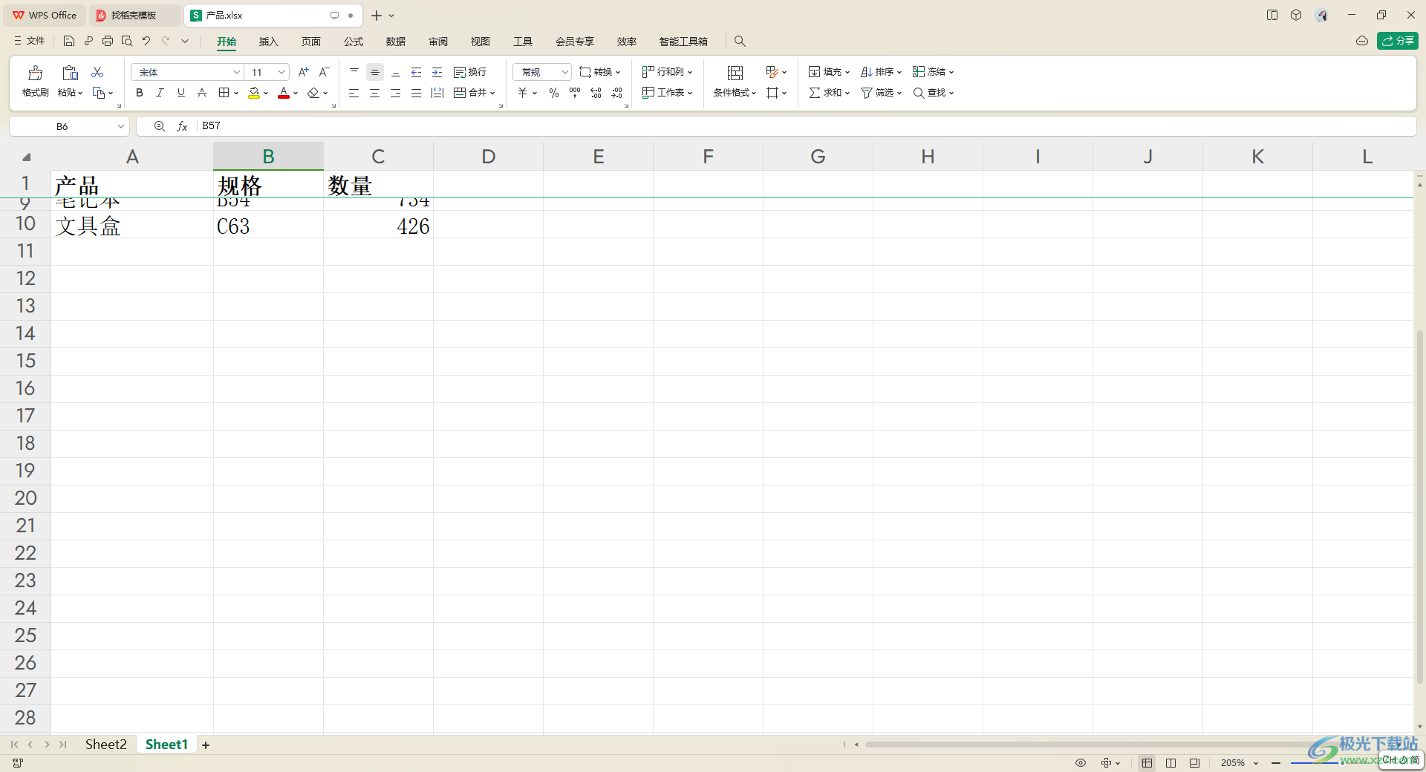
Task: Toggle bottom vertical alignment
Action: pos(396,72)
